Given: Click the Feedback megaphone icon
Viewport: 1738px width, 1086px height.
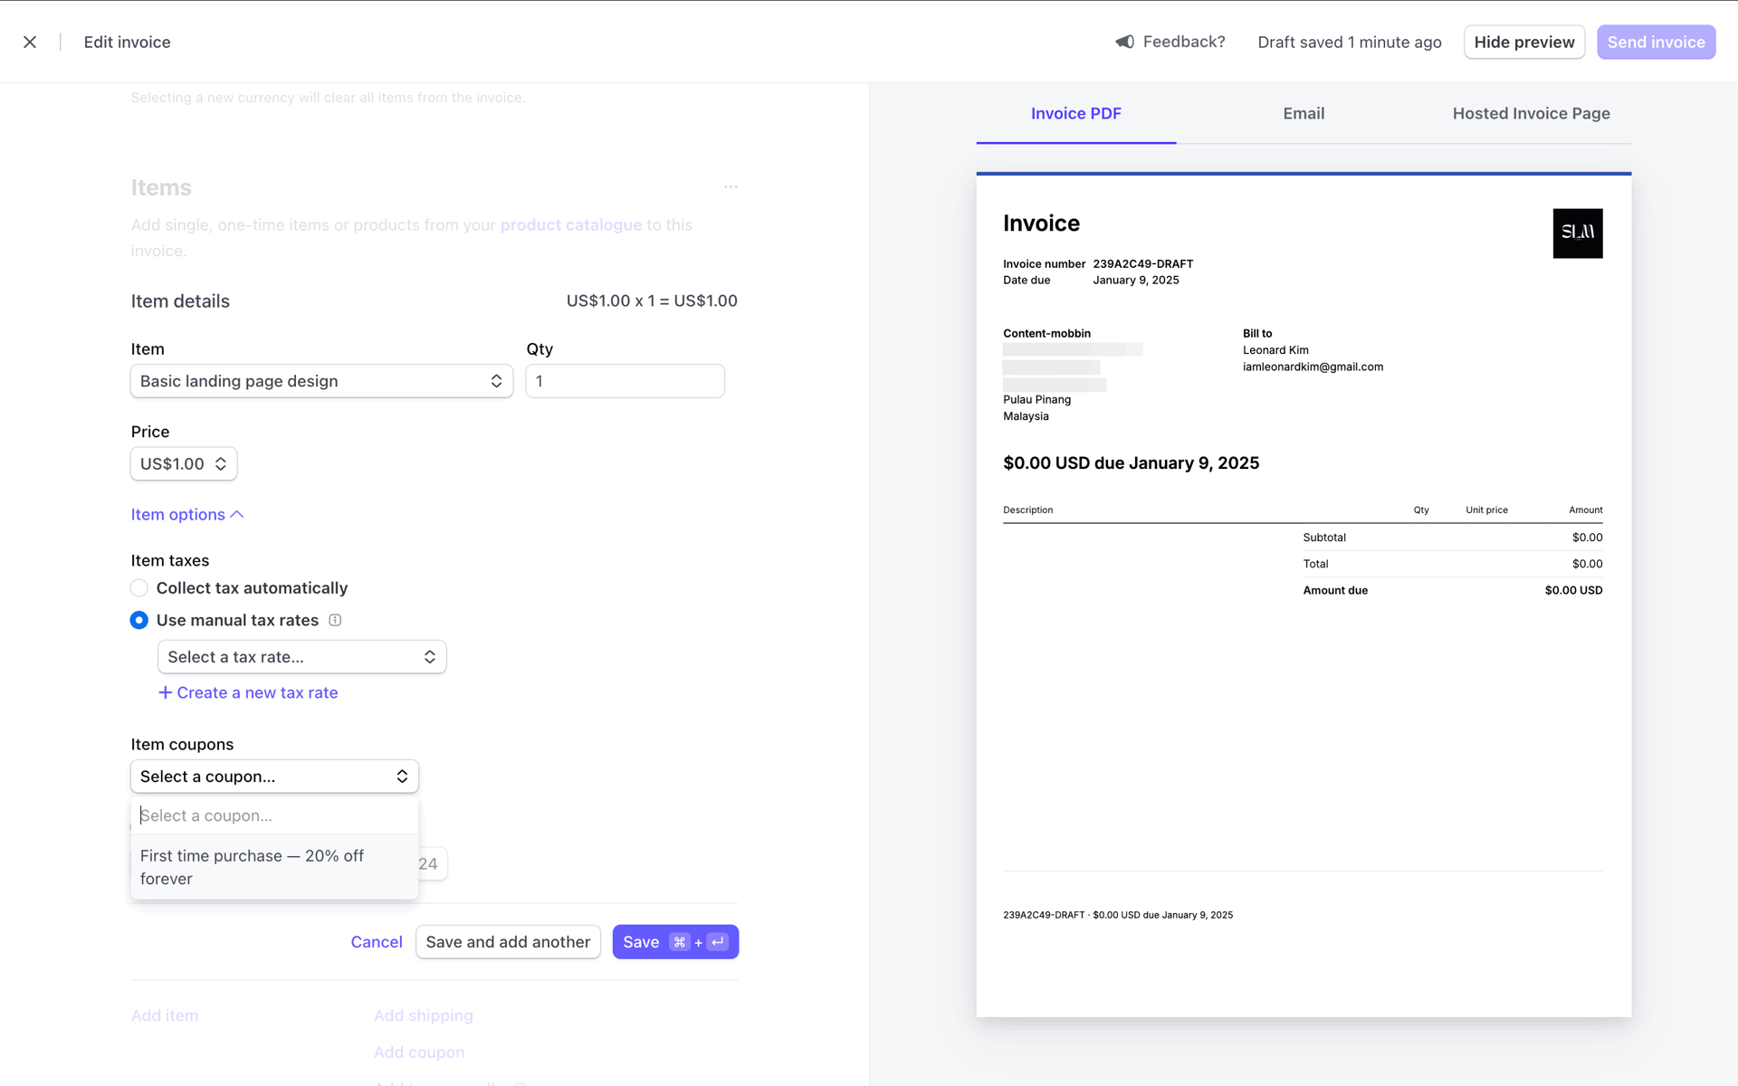Looking at the screenshot, I should (x=1124, y=42).
